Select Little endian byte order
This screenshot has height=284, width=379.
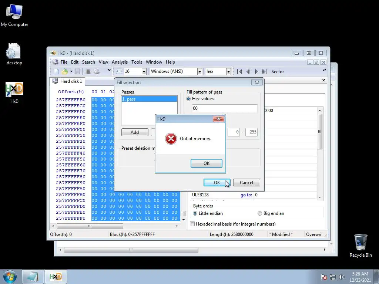click(x=195, y=213)
